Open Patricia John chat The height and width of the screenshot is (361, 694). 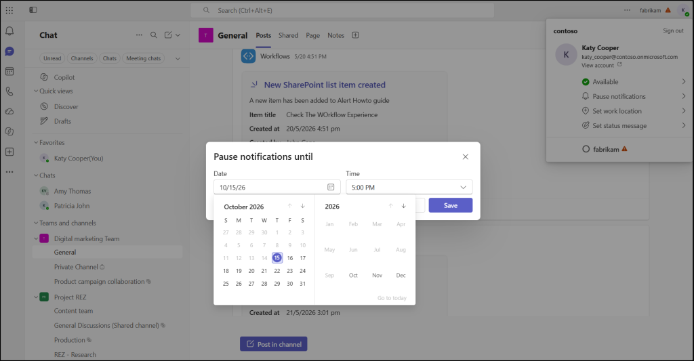click(72, 206)
